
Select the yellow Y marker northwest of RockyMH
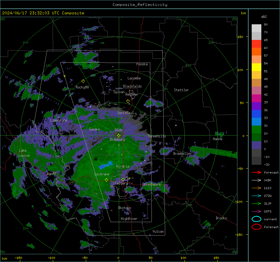(65, 76)
